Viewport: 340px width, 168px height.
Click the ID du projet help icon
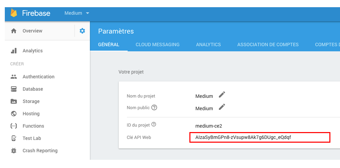pyautogui.click(x=154, y=125)
